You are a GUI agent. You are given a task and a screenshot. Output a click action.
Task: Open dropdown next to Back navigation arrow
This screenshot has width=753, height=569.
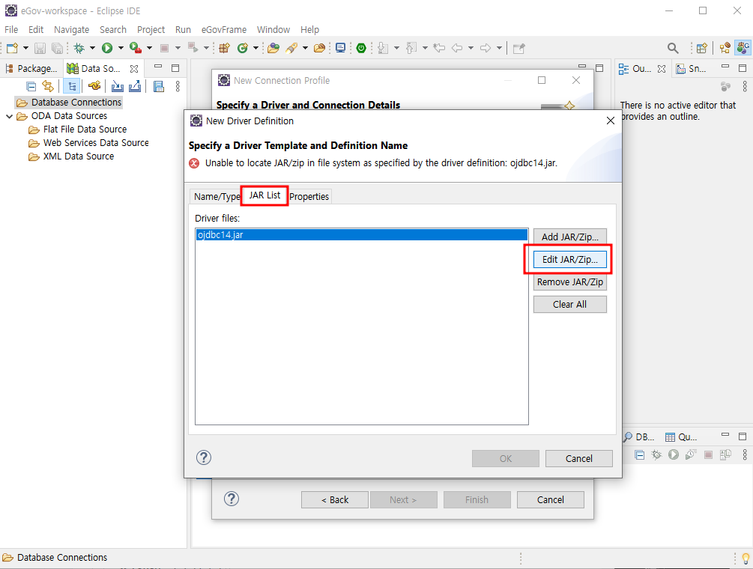pyautogui.click(x=471, y=48)
